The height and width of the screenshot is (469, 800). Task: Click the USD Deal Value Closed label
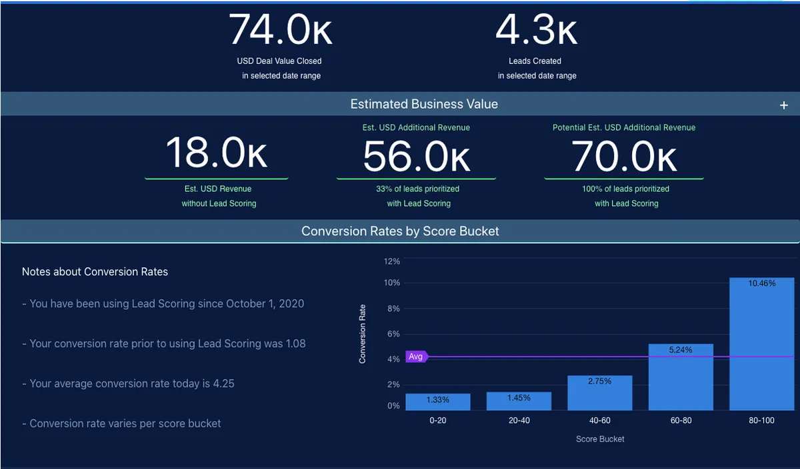(x=279, y=61)
